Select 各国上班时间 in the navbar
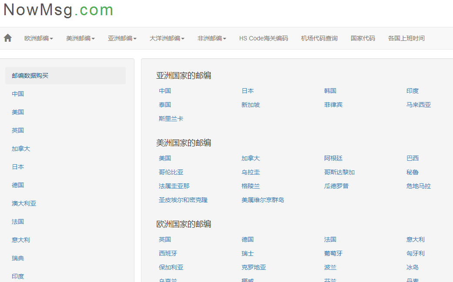The width and height of the screenshot is (453, 282). (x=406, y=38)
